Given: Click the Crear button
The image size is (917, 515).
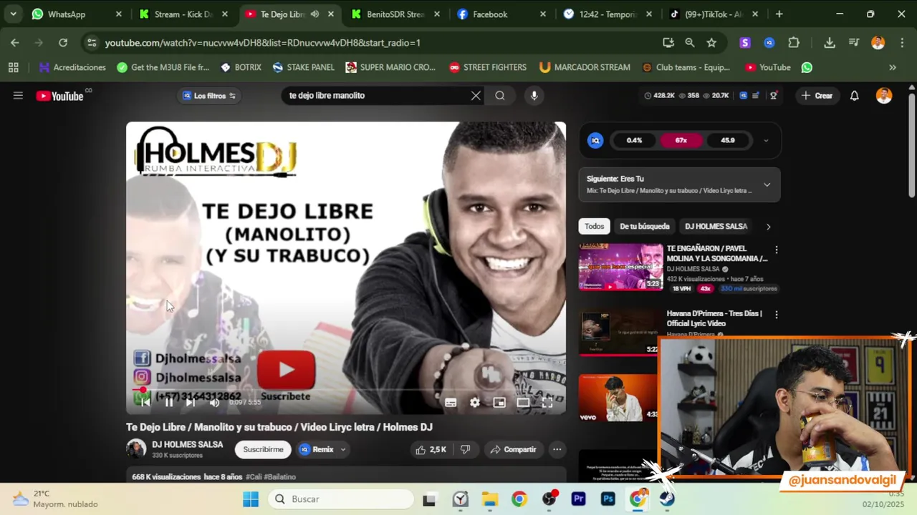Looking at the screenshot, I should tap(817, 96).
